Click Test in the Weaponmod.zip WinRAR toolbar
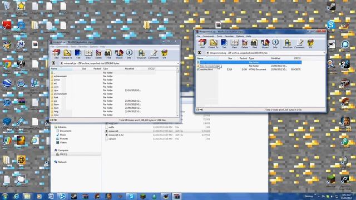The image size is (356, 200). (x=224, y=44)
